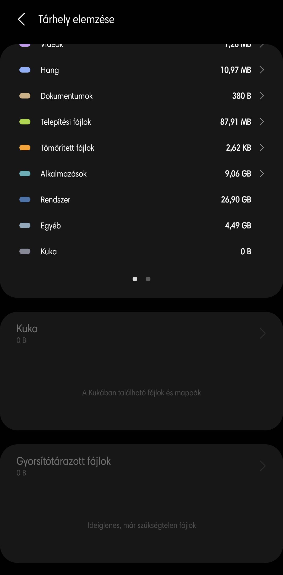Click the teal Alkalmazások color pill
The image size is (283, 575).
coord(25,174)
